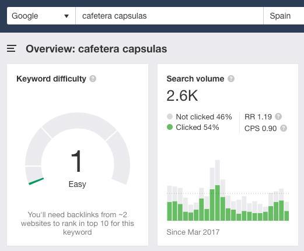This screenshot has width=304, height=251.
Task: Open the Spain country selector
Action: 284,16
